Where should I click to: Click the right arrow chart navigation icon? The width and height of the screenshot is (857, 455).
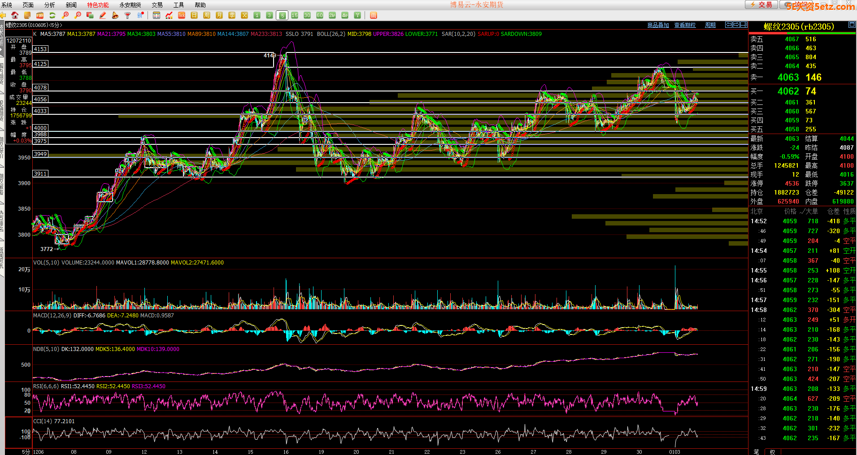736,25
